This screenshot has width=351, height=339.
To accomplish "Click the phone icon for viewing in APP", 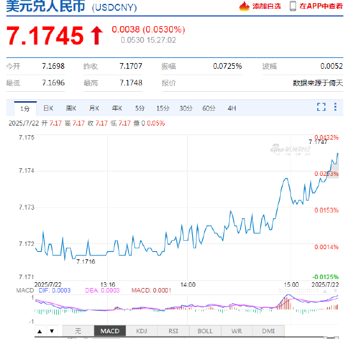I will (293, 6).
